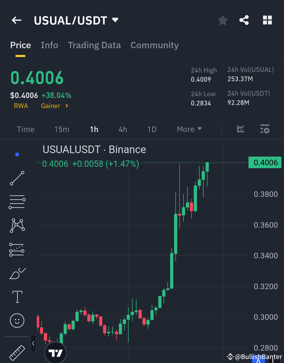Open the Gainer category link
This screenshot has height=363, width=284.
point(50,106)
